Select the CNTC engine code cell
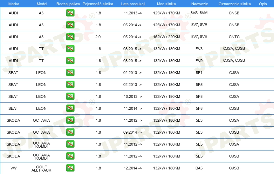 (234, 37)
